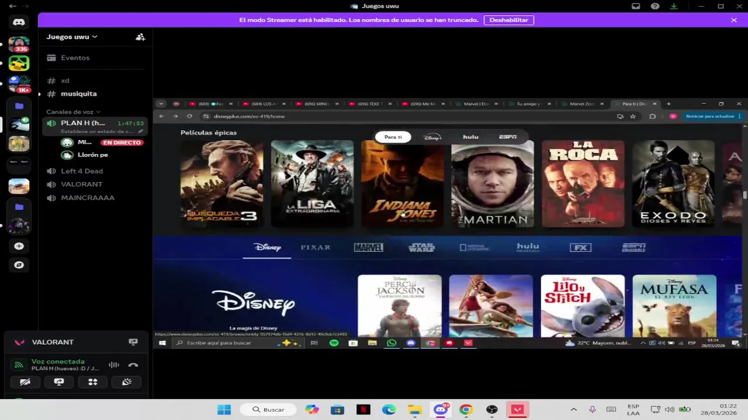Open Discord direct messages home icon
This screenshot has height=420, width=748.
click(x=19, y=22)
